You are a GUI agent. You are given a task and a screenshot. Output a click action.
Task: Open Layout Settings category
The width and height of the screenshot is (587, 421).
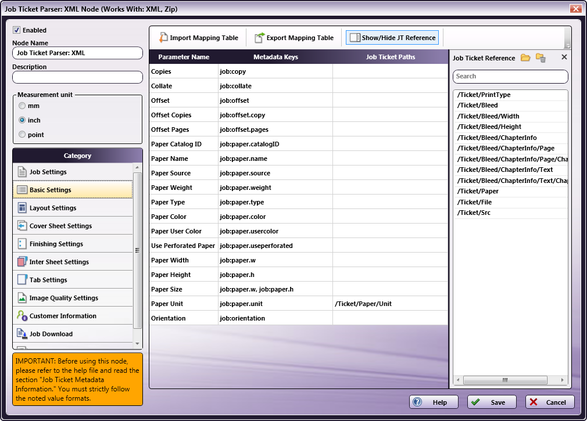73,208
